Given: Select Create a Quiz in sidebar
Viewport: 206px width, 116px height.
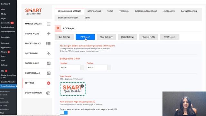Looking at the screenshot, I should pos(37,34).
